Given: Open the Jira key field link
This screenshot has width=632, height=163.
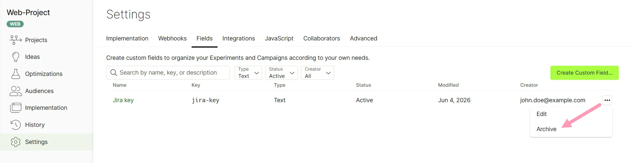Looking at the screenshot, I should click(x=123, y=100).
